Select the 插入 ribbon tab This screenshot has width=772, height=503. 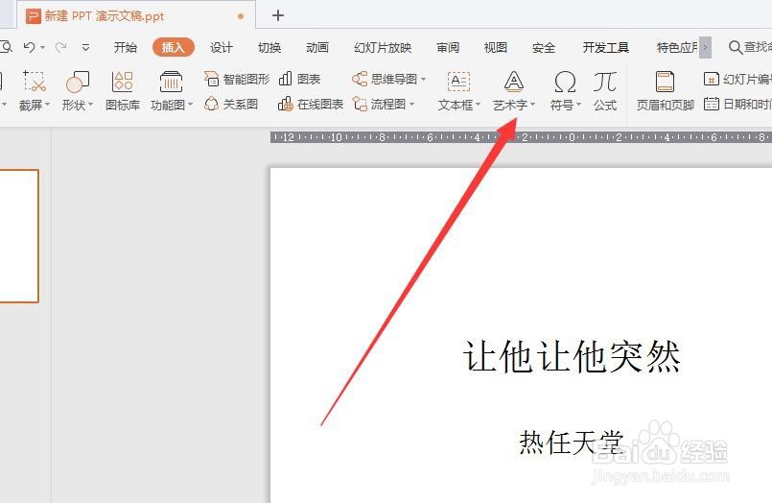click(174, 47)
